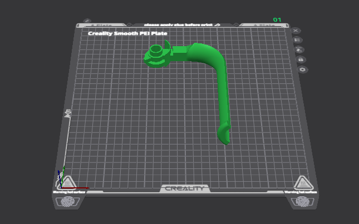359x224 pixels.
Task: Click the hook tip of green model
Action: click(224, 134)
